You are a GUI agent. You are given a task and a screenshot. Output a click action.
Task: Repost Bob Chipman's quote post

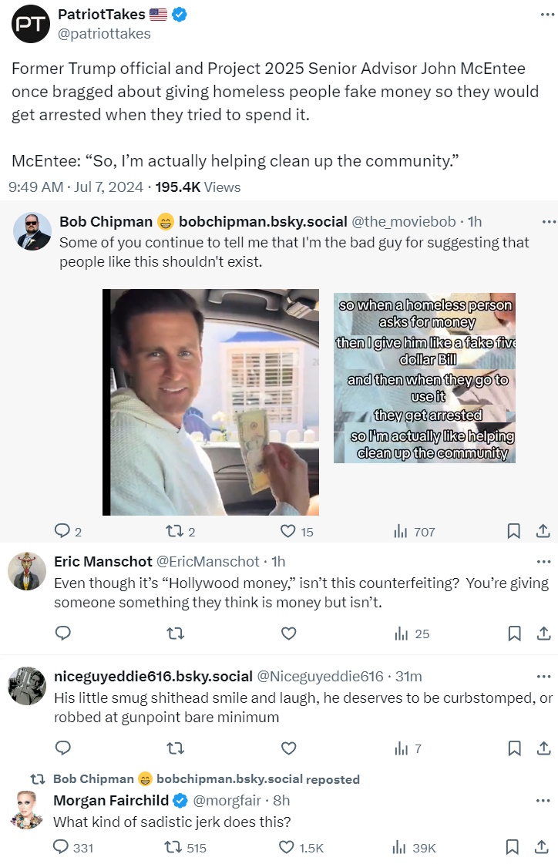175,531
